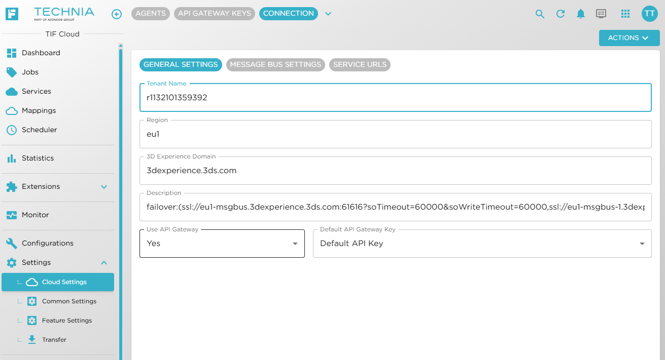Open the TT user avatar menu
Viewport: 665px width, 360px height.
coord(649,14)
